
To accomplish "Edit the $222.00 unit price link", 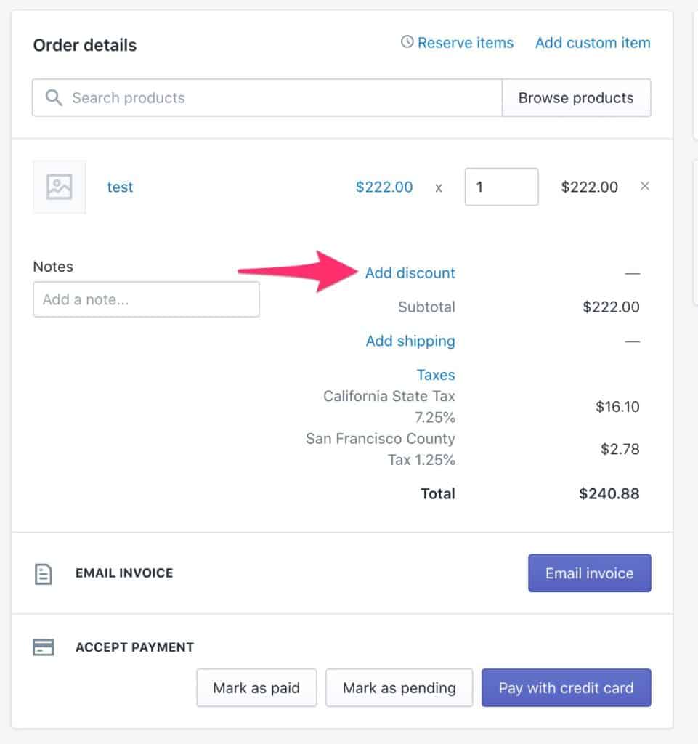I will (x=384, y=187).
